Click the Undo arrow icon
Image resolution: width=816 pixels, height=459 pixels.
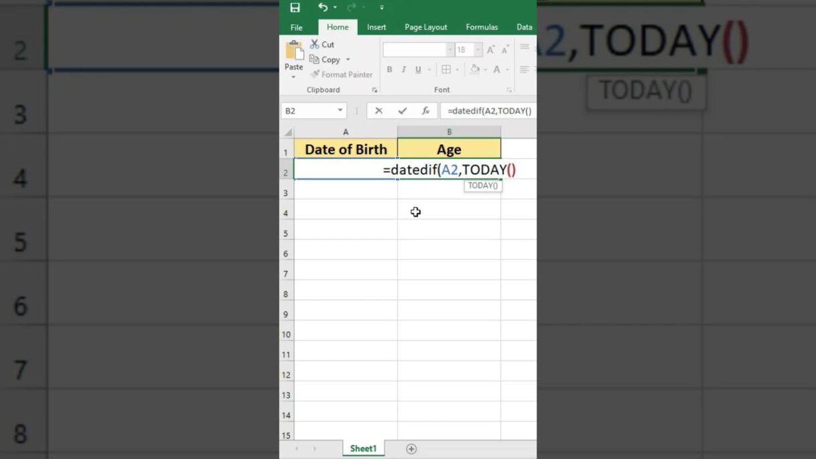click(324, 7)
